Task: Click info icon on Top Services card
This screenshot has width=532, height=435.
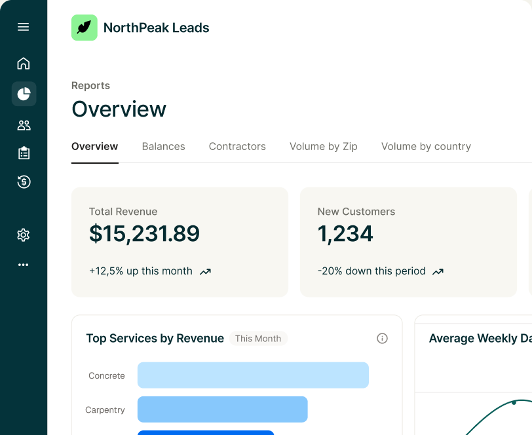Action: pos(382,338)
